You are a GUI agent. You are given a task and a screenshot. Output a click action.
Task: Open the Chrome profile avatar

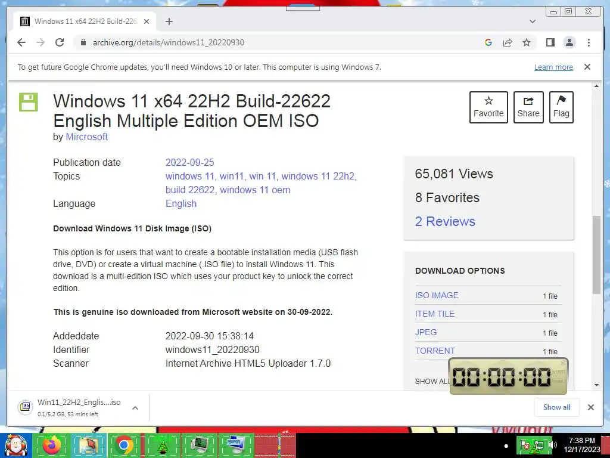(569, 42)
